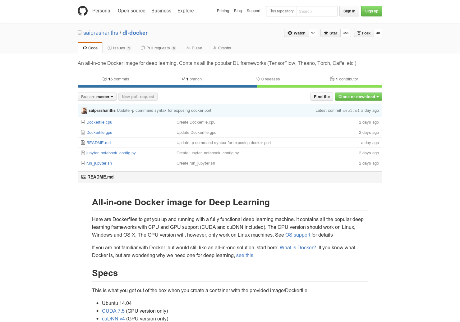Image resolution: width=460 pixels, height=322 pixels.
Task: Click the branch icon next to 1 branch
Action: click(x=183, y=79)
